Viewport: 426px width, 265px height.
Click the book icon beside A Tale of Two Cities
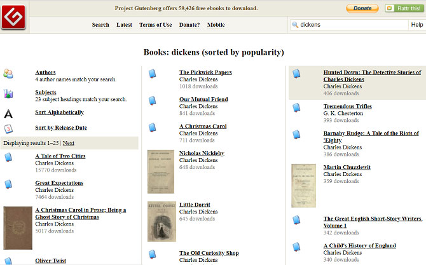pyautogui.click(x=8, y=158)
